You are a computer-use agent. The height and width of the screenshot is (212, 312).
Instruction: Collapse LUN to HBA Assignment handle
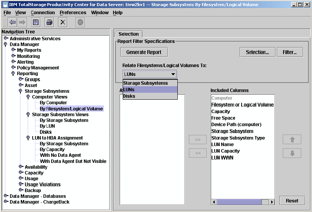coord(28,138)
